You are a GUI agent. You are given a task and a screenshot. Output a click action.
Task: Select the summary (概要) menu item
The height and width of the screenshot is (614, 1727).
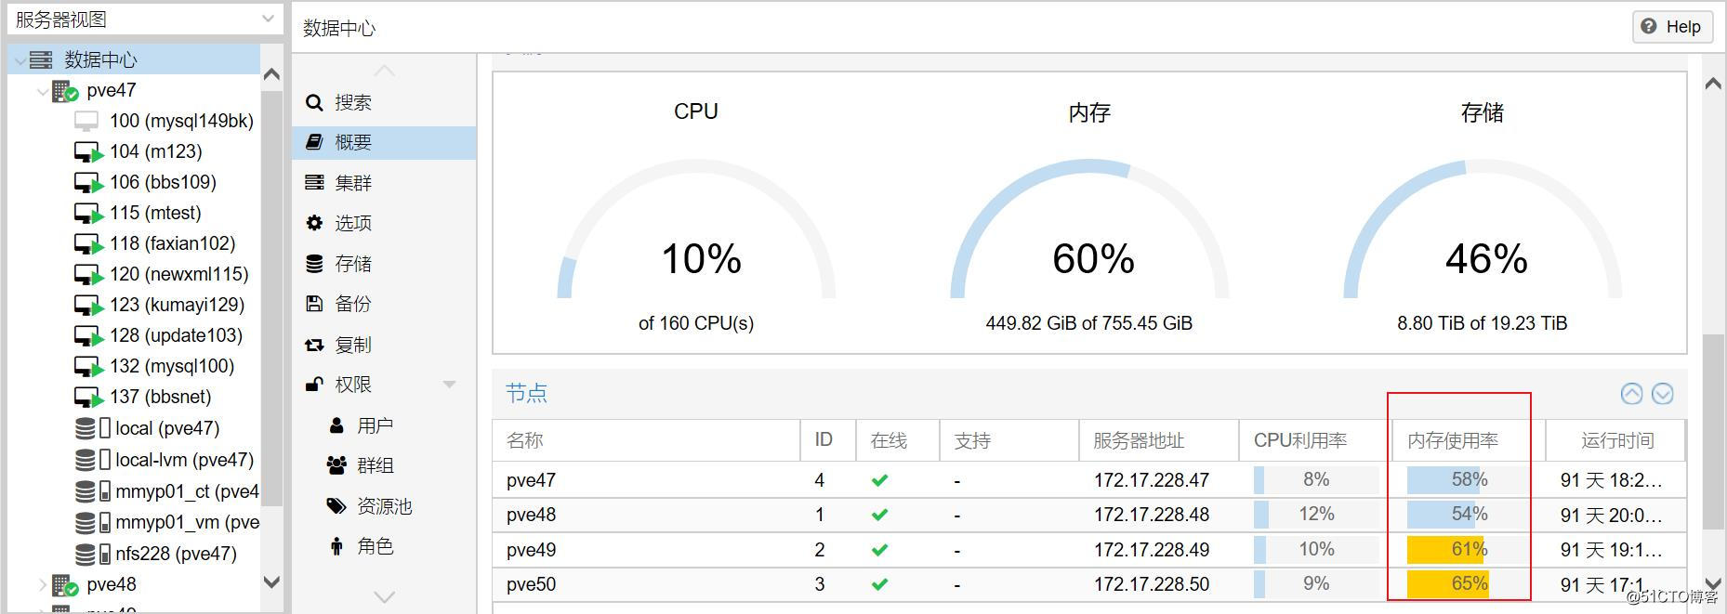353,142
